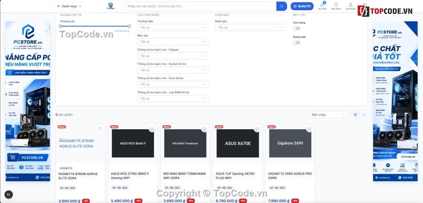Viewport: 423px width, 203px height.
Task: Click the GIGABYTE brand tag on first card
Action: 66,168
